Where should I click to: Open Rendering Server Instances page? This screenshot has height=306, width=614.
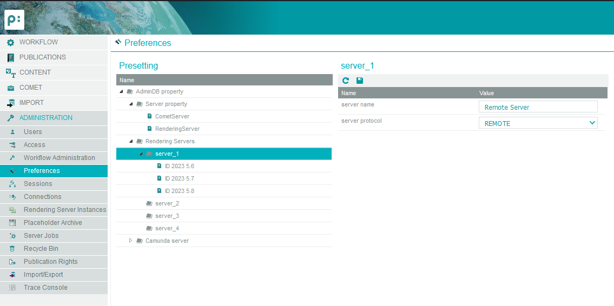(64, 210)
